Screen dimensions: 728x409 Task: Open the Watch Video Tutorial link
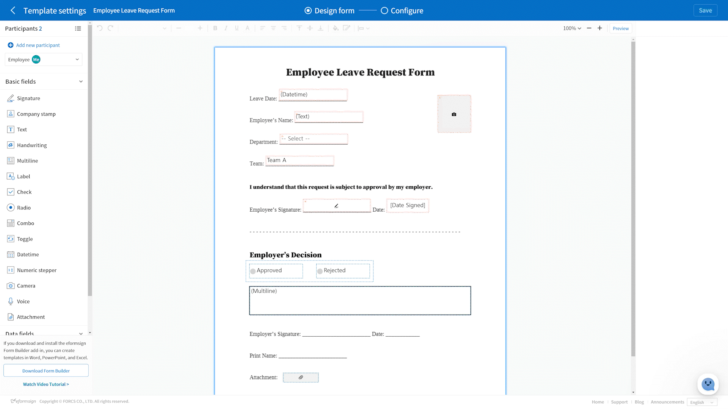pos(46,384)
